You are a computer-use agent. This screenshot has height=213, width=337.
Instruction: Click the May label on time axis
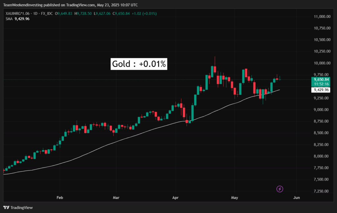click(x=234, y=198)
